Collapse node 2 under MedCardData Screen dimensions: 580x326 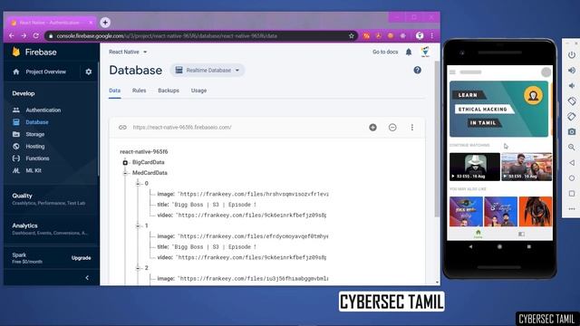click(138, 268)
